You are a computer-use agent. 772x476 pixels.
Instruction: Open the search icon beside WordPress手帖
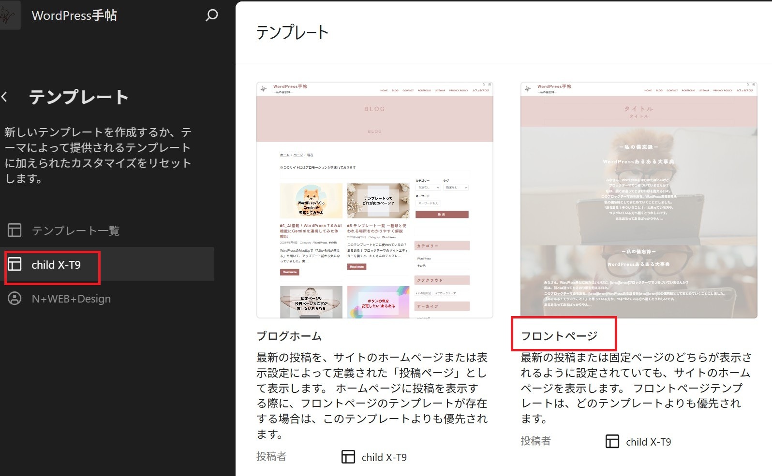[211, 15]
